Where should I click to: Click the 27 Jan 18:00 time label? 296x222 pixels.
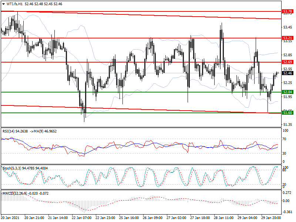tap(200, 218)
